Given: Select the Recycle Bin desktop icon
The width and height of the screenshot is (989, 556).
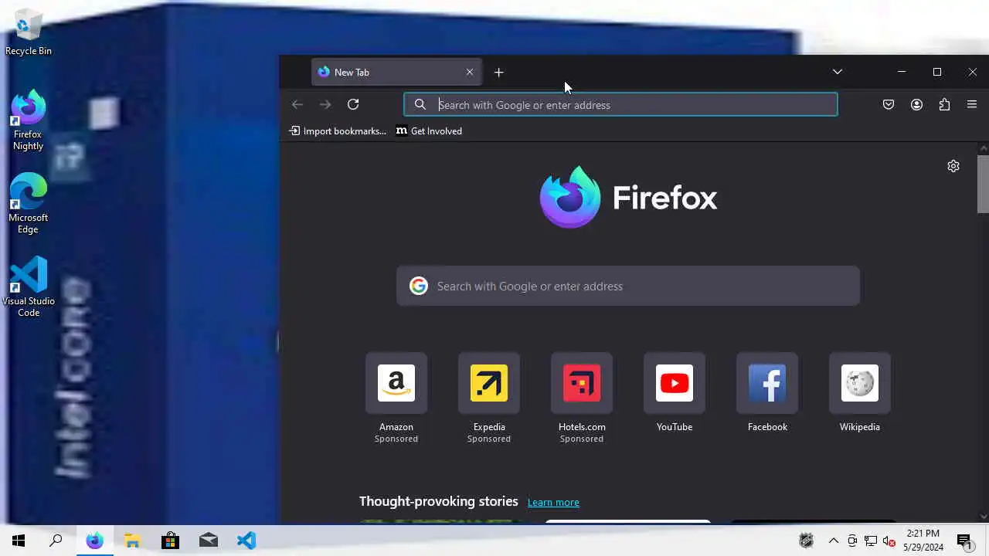Looking at the screenshot, I should [29, 32].
